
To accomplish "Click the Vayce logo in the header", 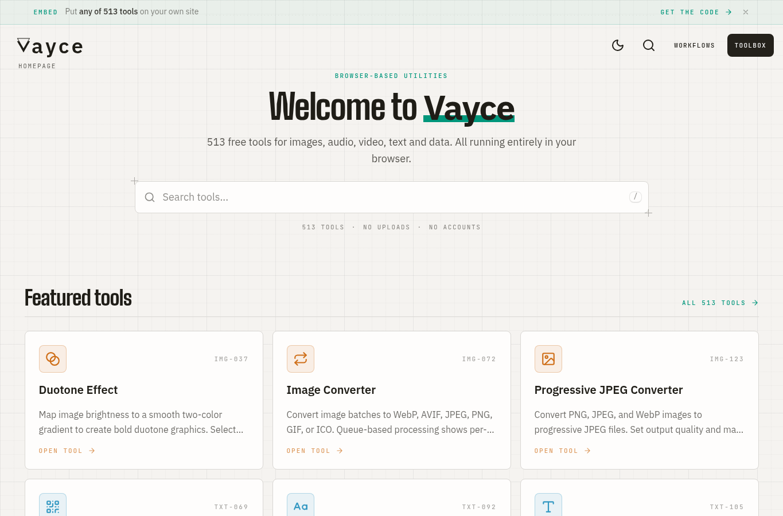I will [50, 46].
